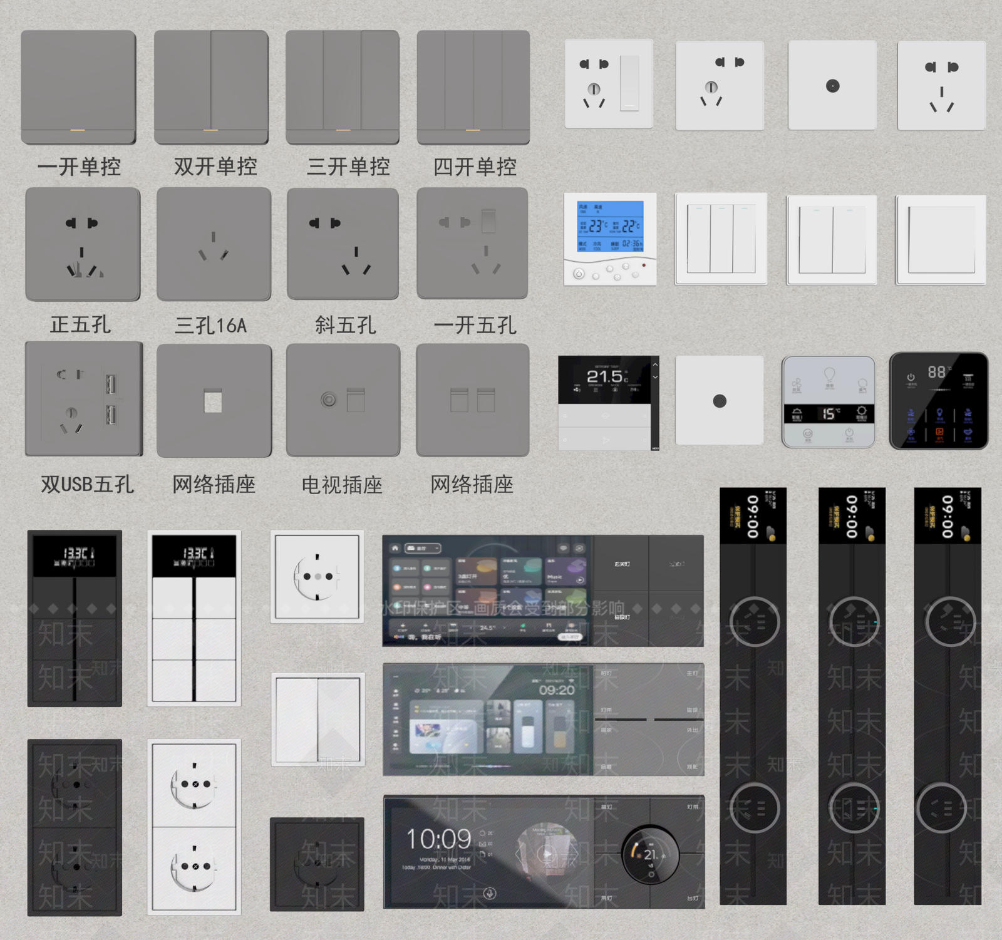This screenshot has height=940, width=1002.
Task: Tap the orange icon on black 88° panel
Action: pos(939,432)
